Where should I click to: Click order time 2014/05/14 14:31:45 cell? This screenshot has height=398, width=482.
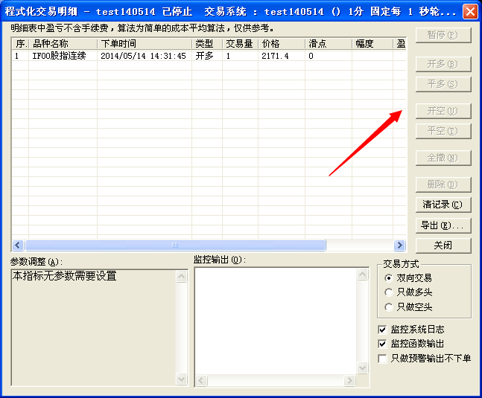point(144,56)
